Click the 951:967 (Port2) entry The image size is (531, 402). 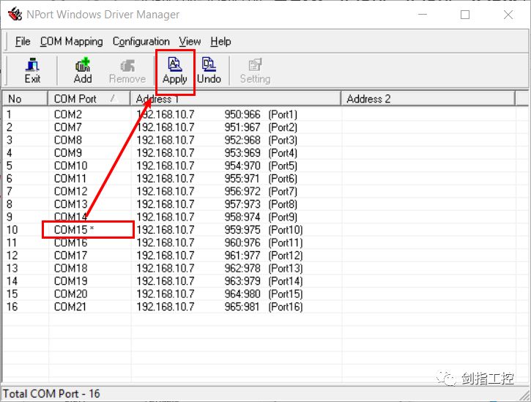click(261, 127)
